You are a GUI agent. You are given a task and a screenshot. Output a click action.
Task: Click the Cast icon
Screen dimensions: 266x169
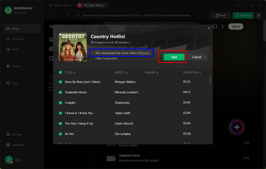[x=215, y=27]
